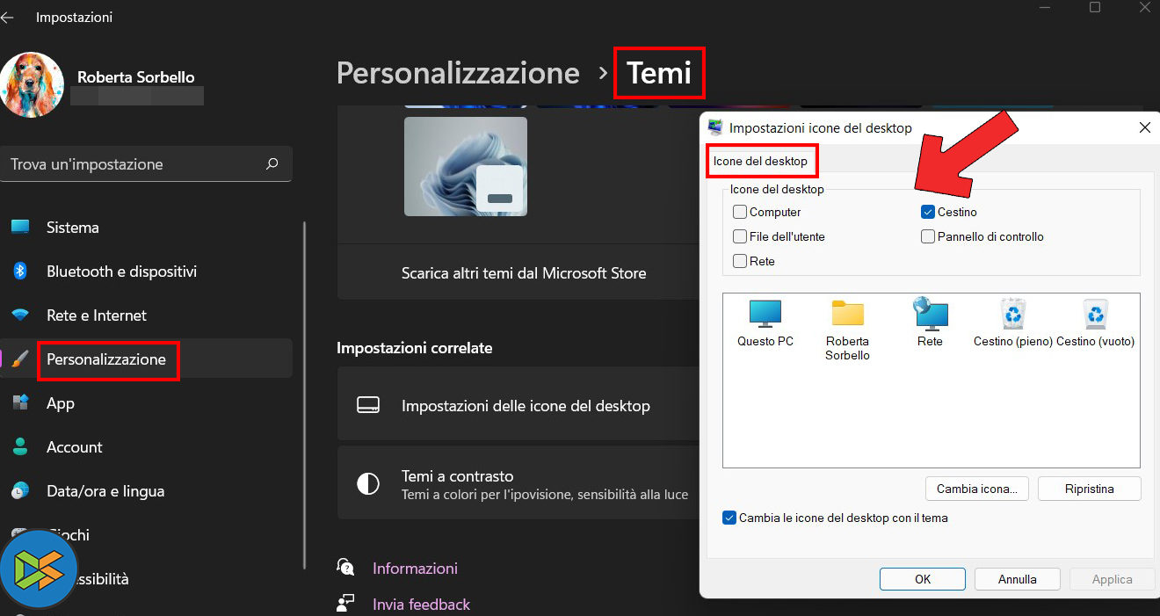Toggle Cambia le icone del desktop con il tema

point(729,518)
